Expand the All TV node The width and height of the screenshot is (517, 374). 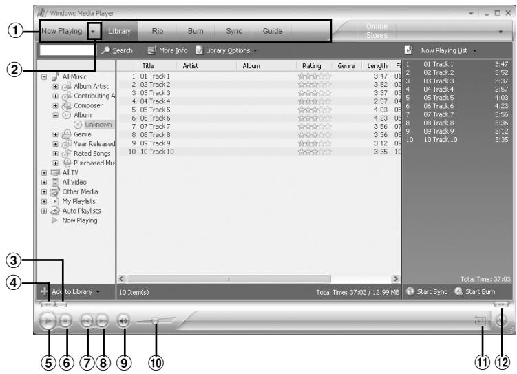(x=44, y=172)
